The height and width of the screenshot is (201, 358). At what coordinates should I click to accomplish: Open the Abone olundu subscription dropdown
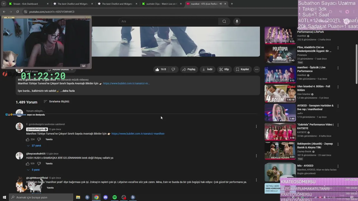[60, 69]
